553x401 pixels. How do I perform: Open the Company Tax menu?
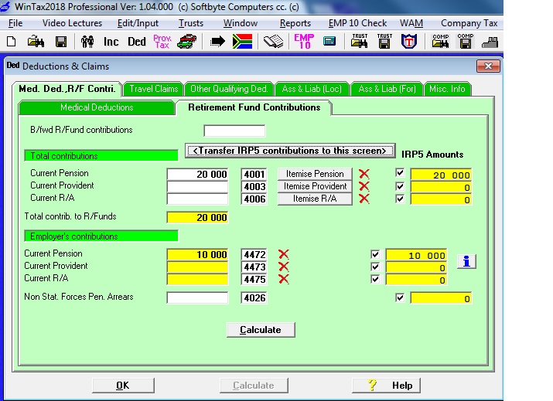[x=469, y=23]
